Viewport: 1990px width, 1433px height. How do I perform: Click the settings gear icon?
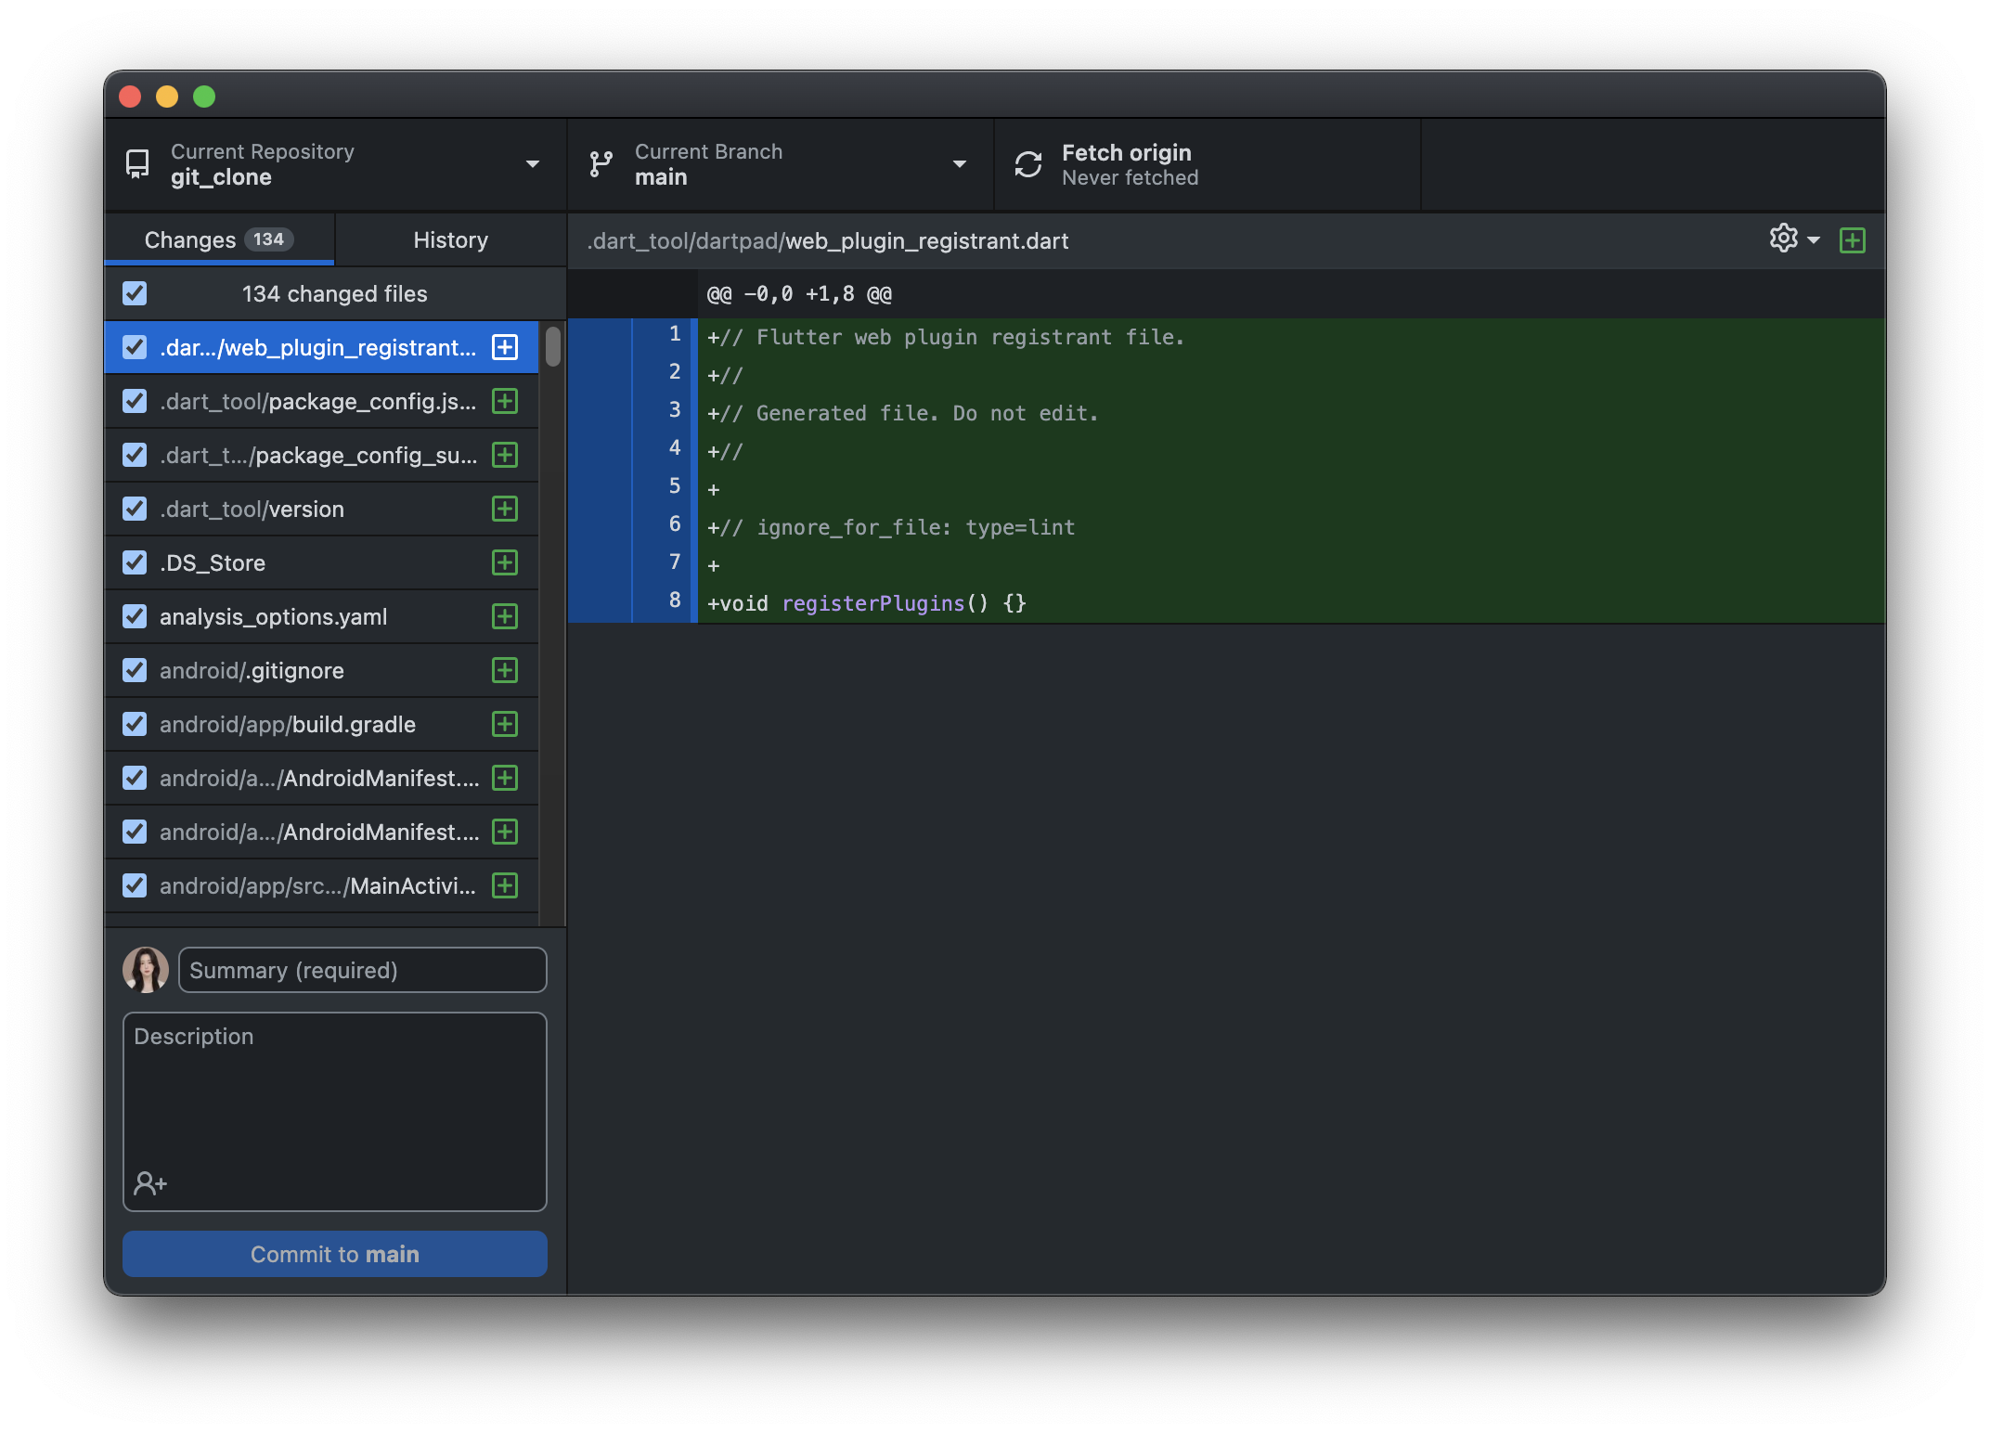click(x=1785, y=239)
